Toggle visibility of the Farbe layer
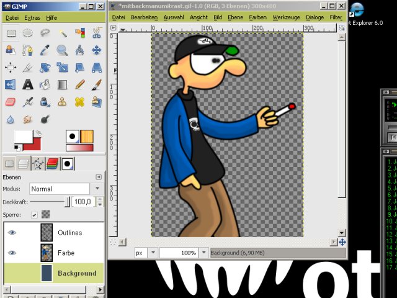This screenshot has width=397, height=298. tap(12, 253)
